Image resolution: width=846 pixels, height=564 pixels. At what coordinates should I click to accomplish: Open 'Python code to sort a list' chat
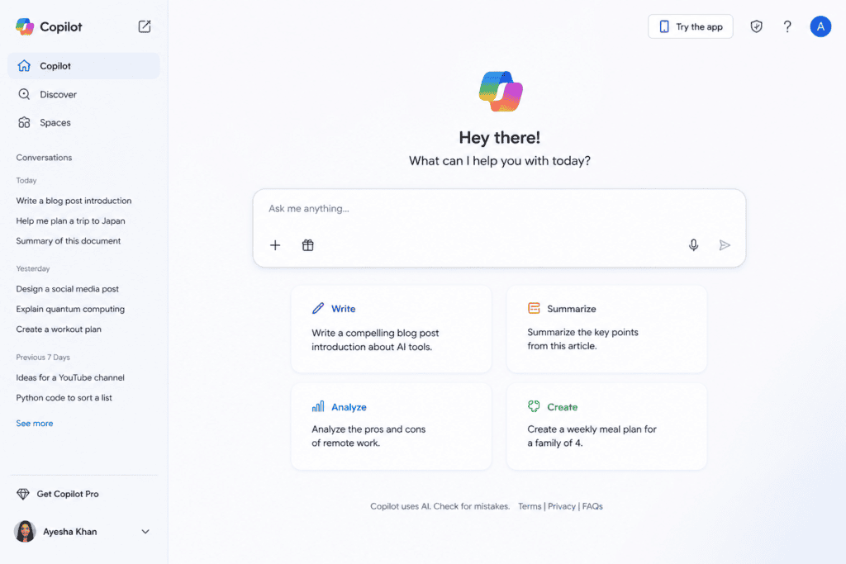(x=64, y=397)
